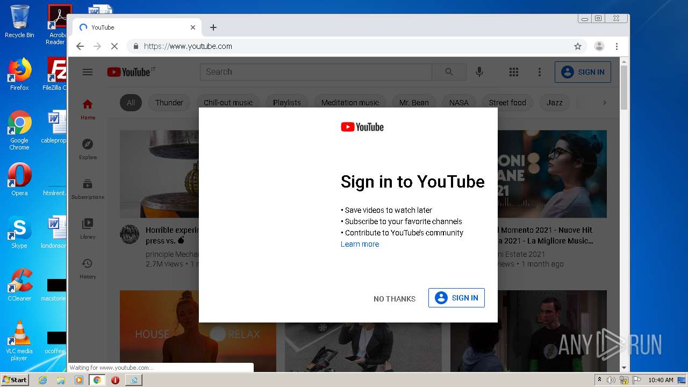Click the volume speaker tray icon
Viewport: 688px width, 387px height.
click(x=611, y=380)
